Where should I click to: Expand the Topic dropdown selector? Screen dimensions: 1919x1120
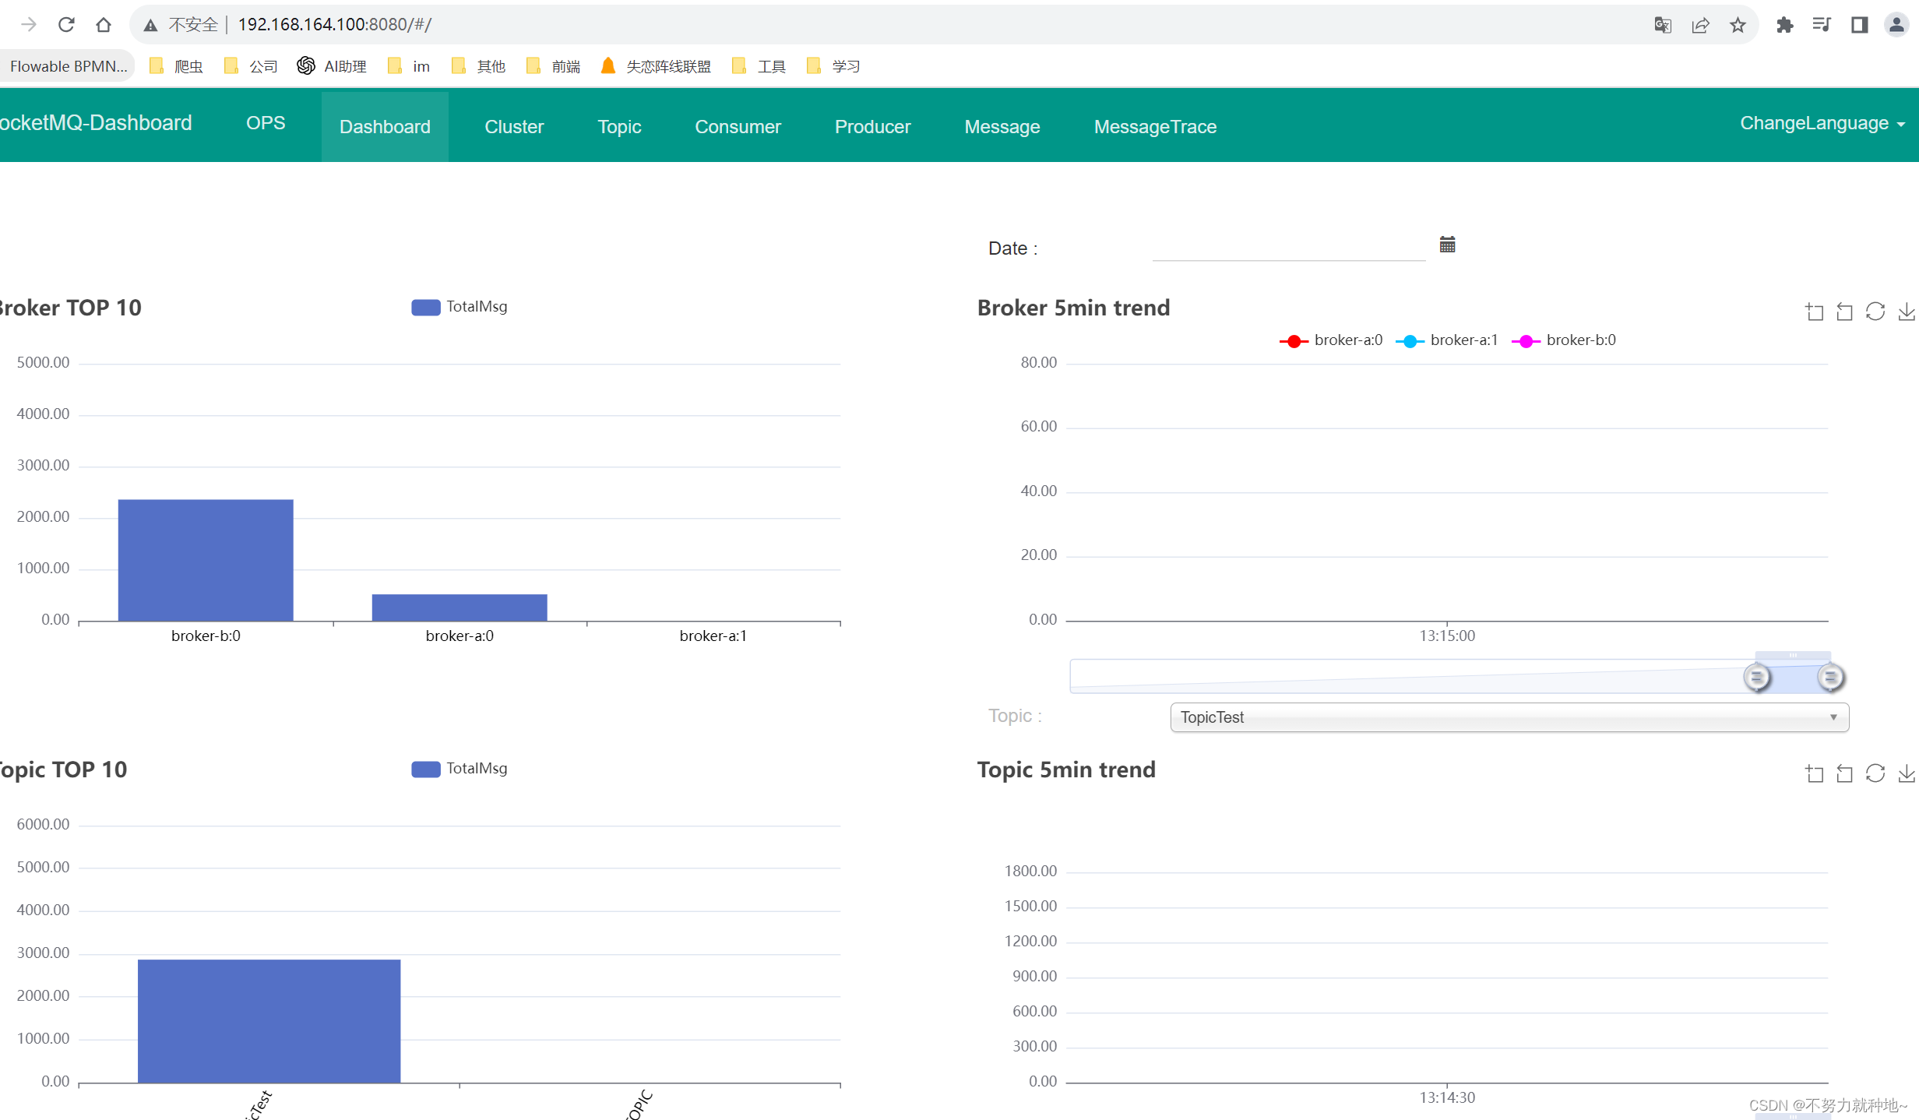pos(1831,717)
